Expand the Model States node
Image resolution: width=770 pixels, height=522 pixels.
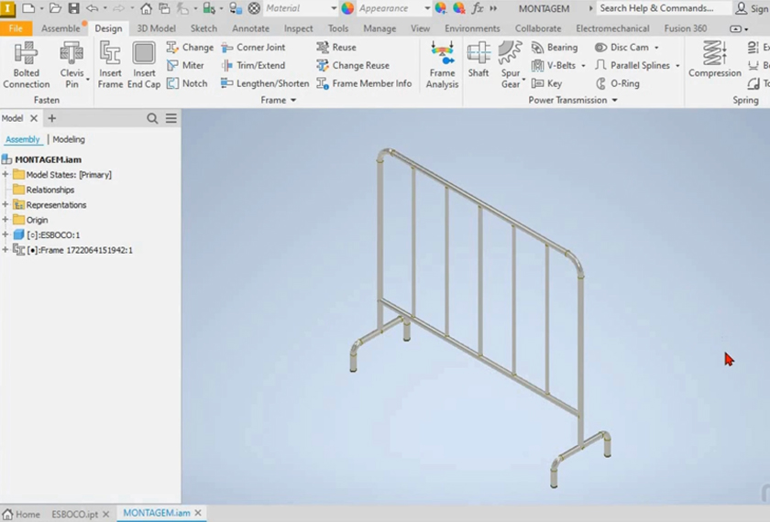[5, 174]
